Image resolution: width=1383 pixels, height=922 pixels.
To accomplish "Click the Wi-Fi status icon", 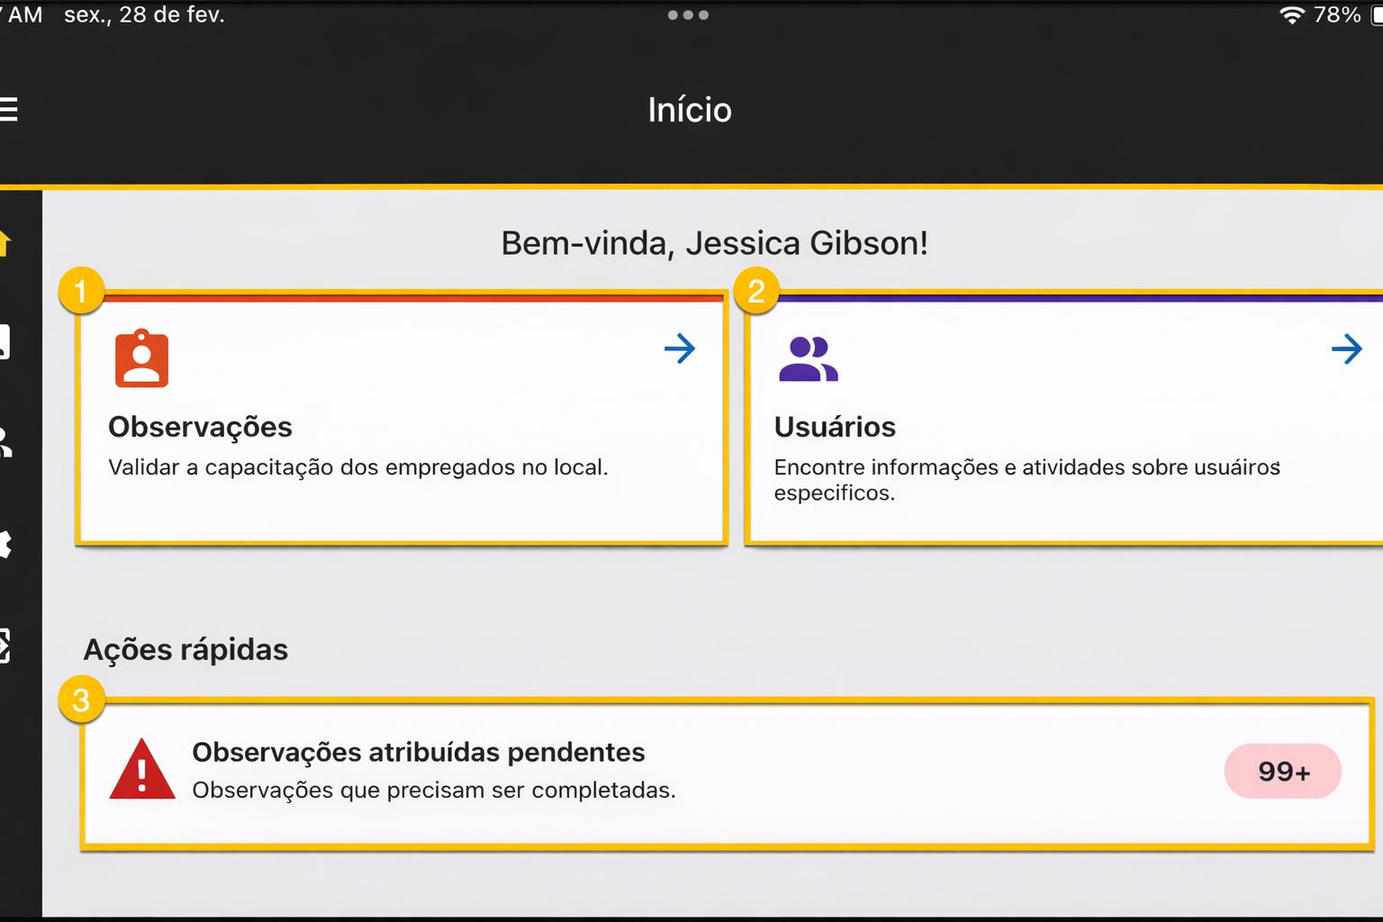I will point(1291,15).
